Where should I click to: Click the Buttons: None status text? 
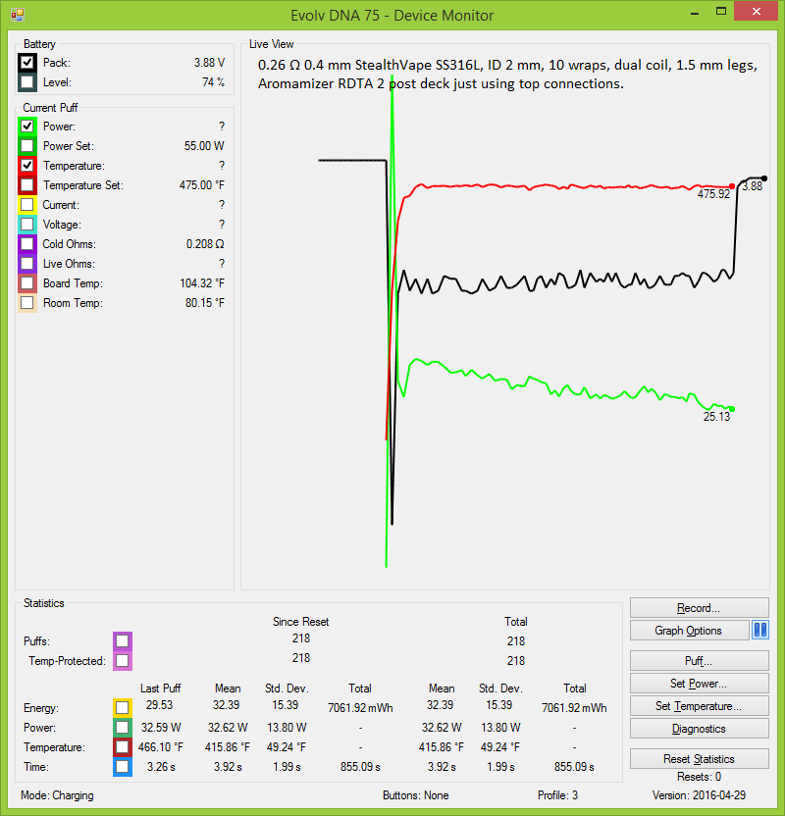(x=415, y=795)
